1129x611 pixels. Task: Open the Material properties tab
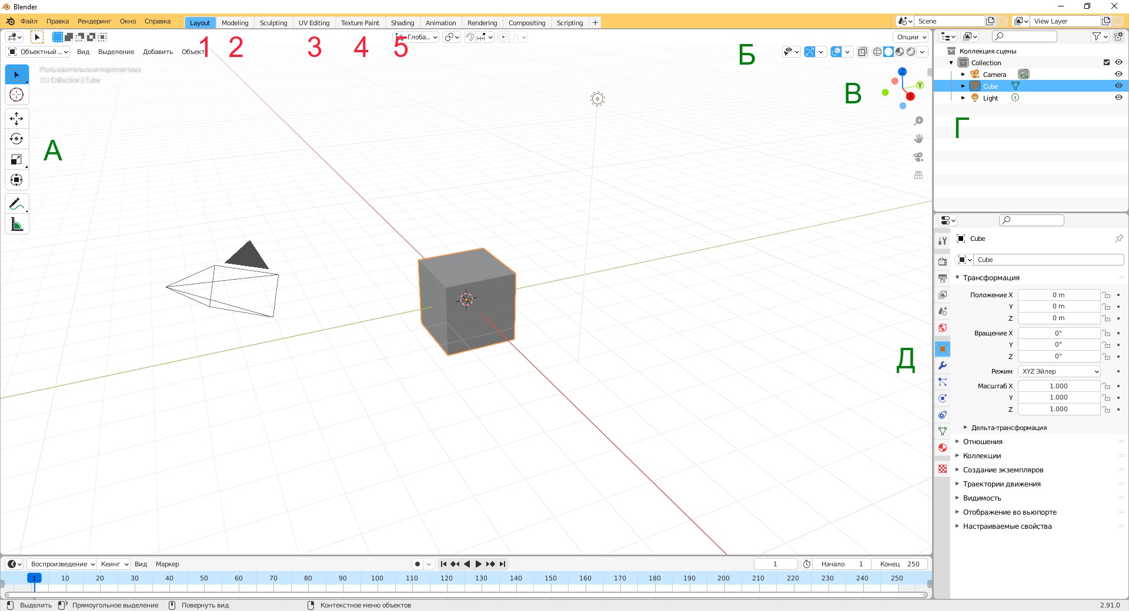pos(943,448)
